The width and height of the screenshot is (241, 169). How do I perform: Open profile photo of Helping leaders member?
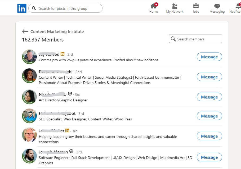coord(29,135)
